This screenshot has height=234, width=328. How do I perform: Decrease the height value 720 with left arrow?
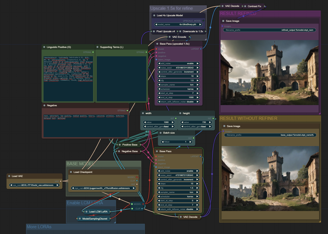182,122
